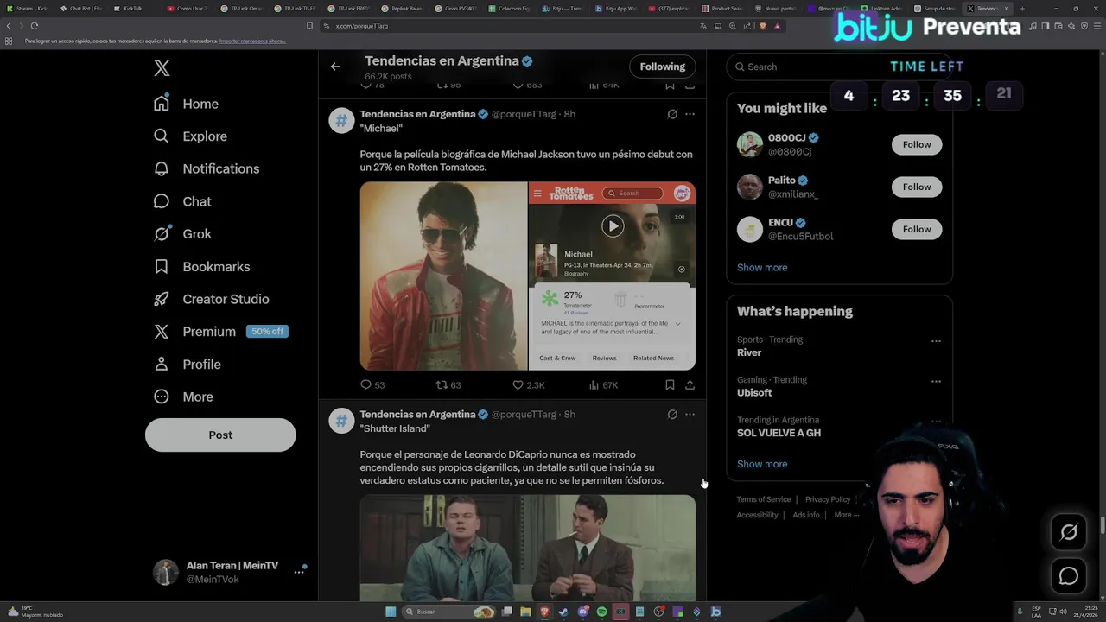The image size is (1106, 622).
Task: Open the Windows Start menu
Action: 391,612
